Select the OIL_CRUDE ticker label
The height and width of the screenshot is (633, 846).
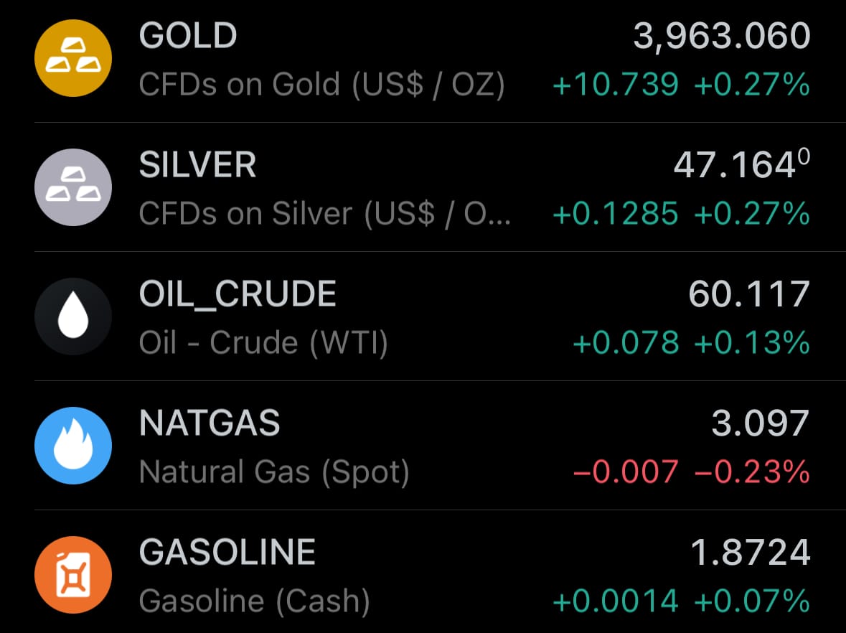pyautogui.click(x=238, y=294)
